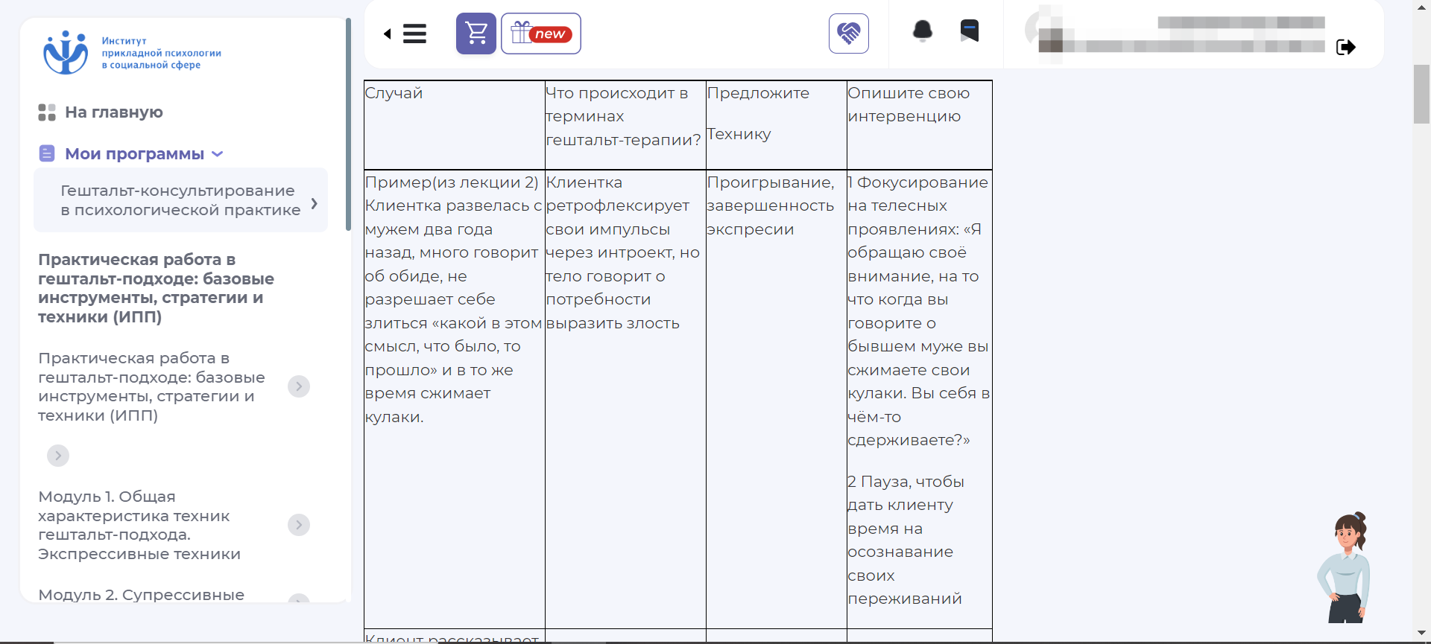Image resolution: width=1431 pixels, height=644 pixels.
Task: Open 'Модуль 2. Супрессивные' module
Action: (x=141, y=595)
